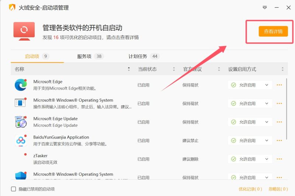Minimize the startup manager window
The height and width of the screenshot is (196, 295).
(277, 7)
